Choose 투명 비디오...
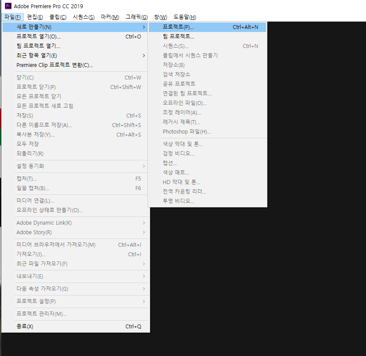 (x=208, y=201)
